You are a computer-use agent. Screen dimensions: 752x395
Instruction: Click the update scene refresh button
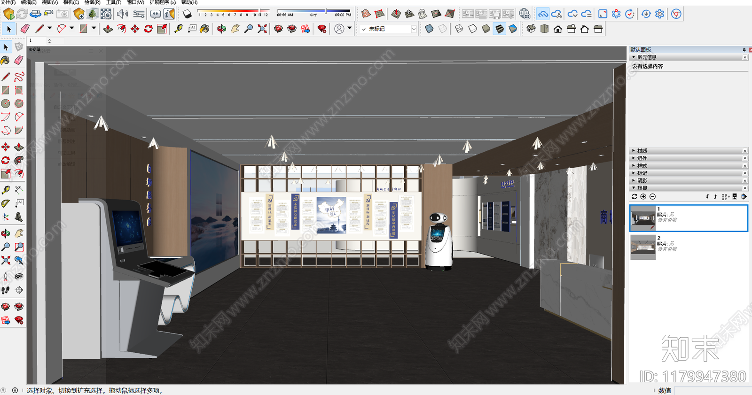(x=634, y=197)
